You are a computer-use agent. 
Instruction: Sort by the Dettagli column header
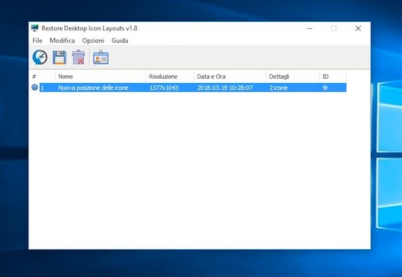pos(293,77)
